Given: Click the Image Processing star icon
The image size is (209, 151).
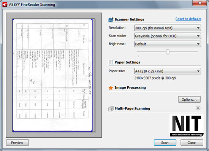Looking at the screenshot, I should pos(111,88).
